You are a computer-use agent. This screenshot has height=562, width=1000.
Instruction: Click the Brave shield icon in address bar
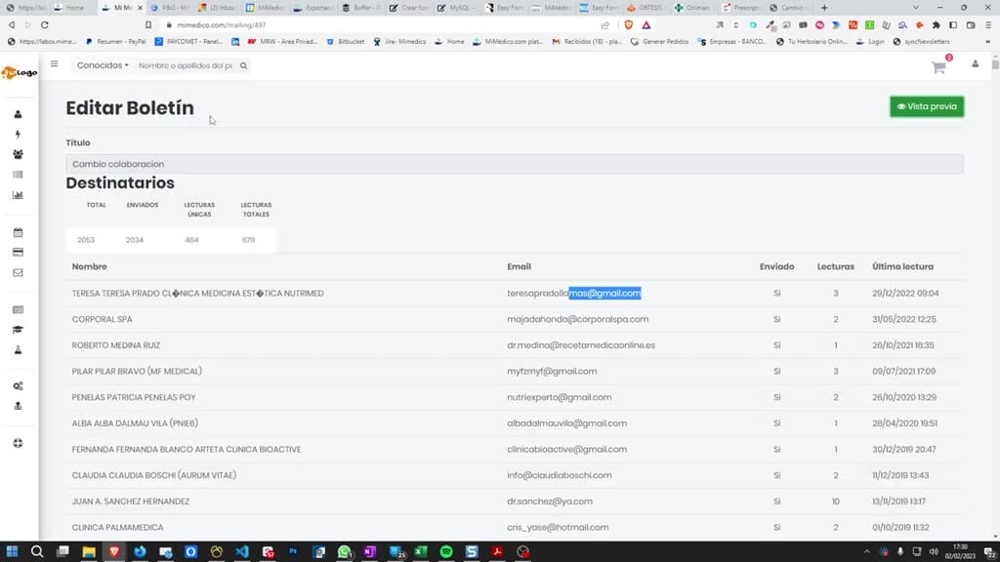[x=629, y=24]
